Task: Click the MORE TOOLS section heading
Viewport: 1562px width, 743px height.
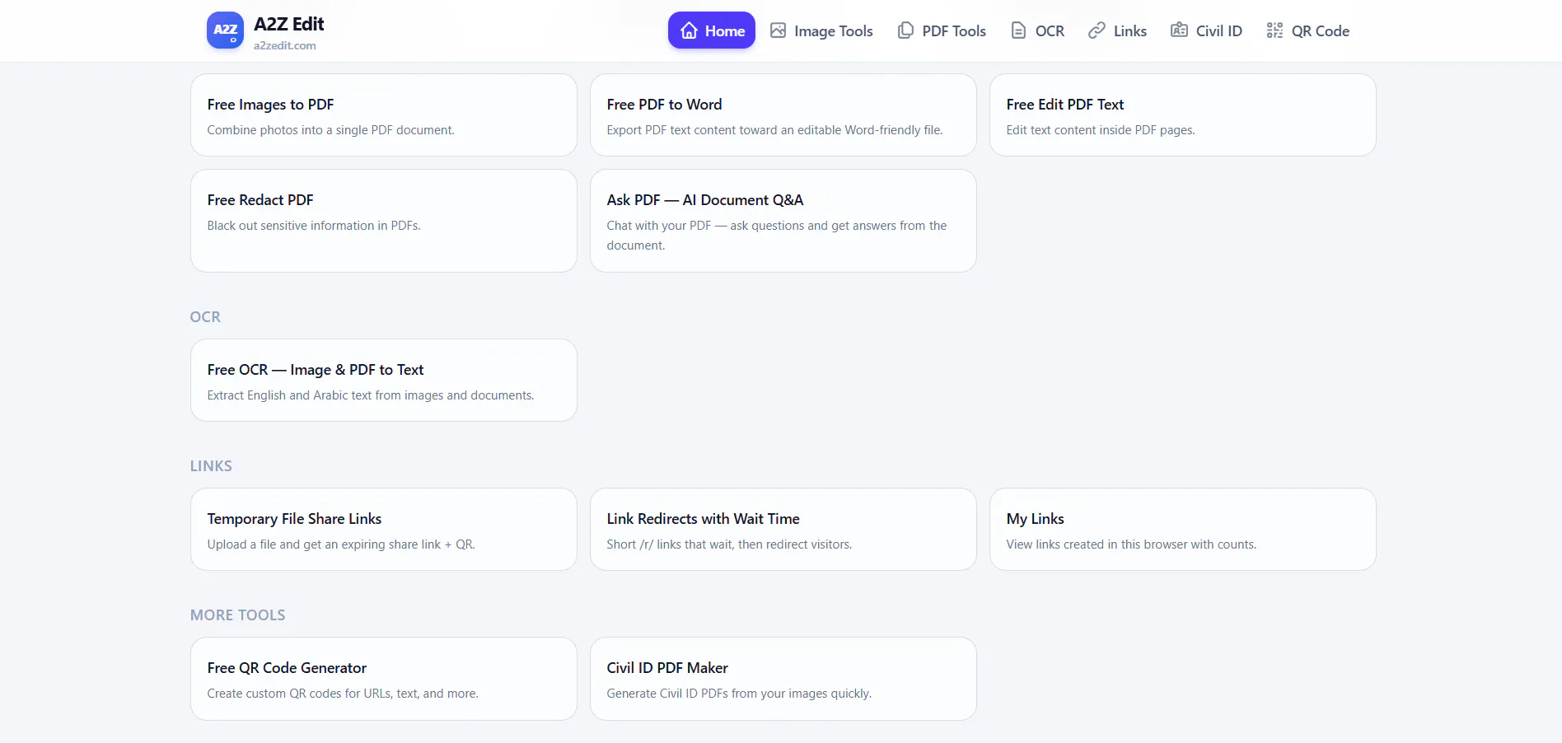Action: coord(238,615)
